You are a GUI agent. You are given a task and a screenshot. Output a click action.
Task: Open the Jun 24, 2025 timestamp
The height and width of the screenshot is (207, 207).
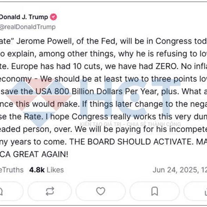[x=180, y=170]
